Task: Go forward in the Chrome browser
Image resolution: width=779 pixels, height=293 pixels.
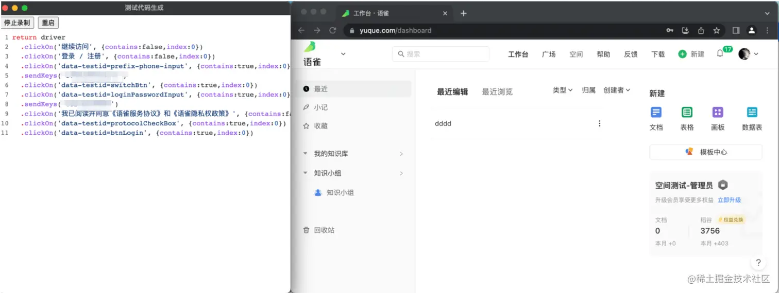Action: pos(317,30)
